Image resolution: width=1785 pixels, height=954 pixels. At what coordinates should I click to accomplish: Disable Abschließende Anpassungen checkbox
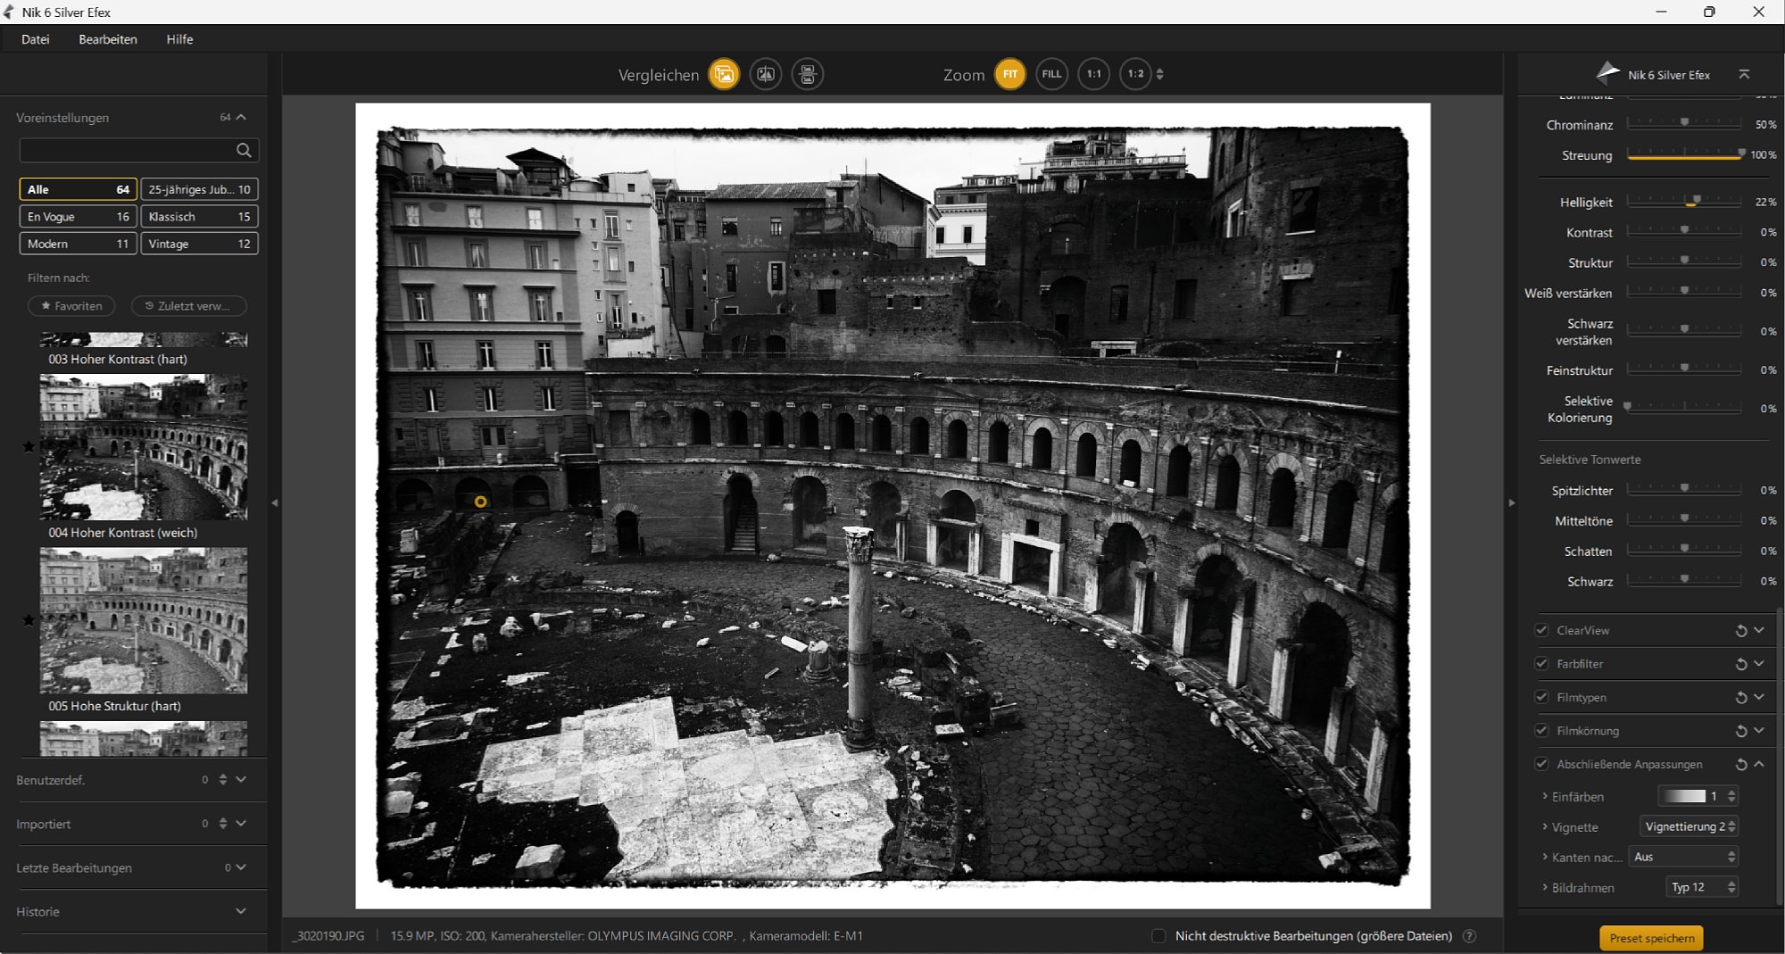pyautogui.click(x=1541, y=764)
